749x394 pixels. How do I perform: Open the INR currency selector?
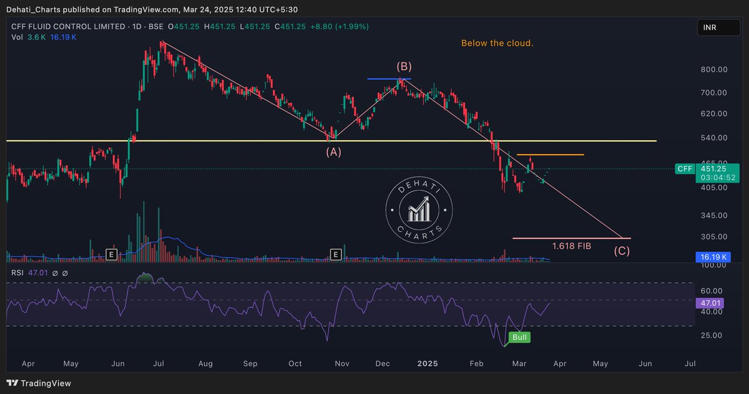click(718, 28)
